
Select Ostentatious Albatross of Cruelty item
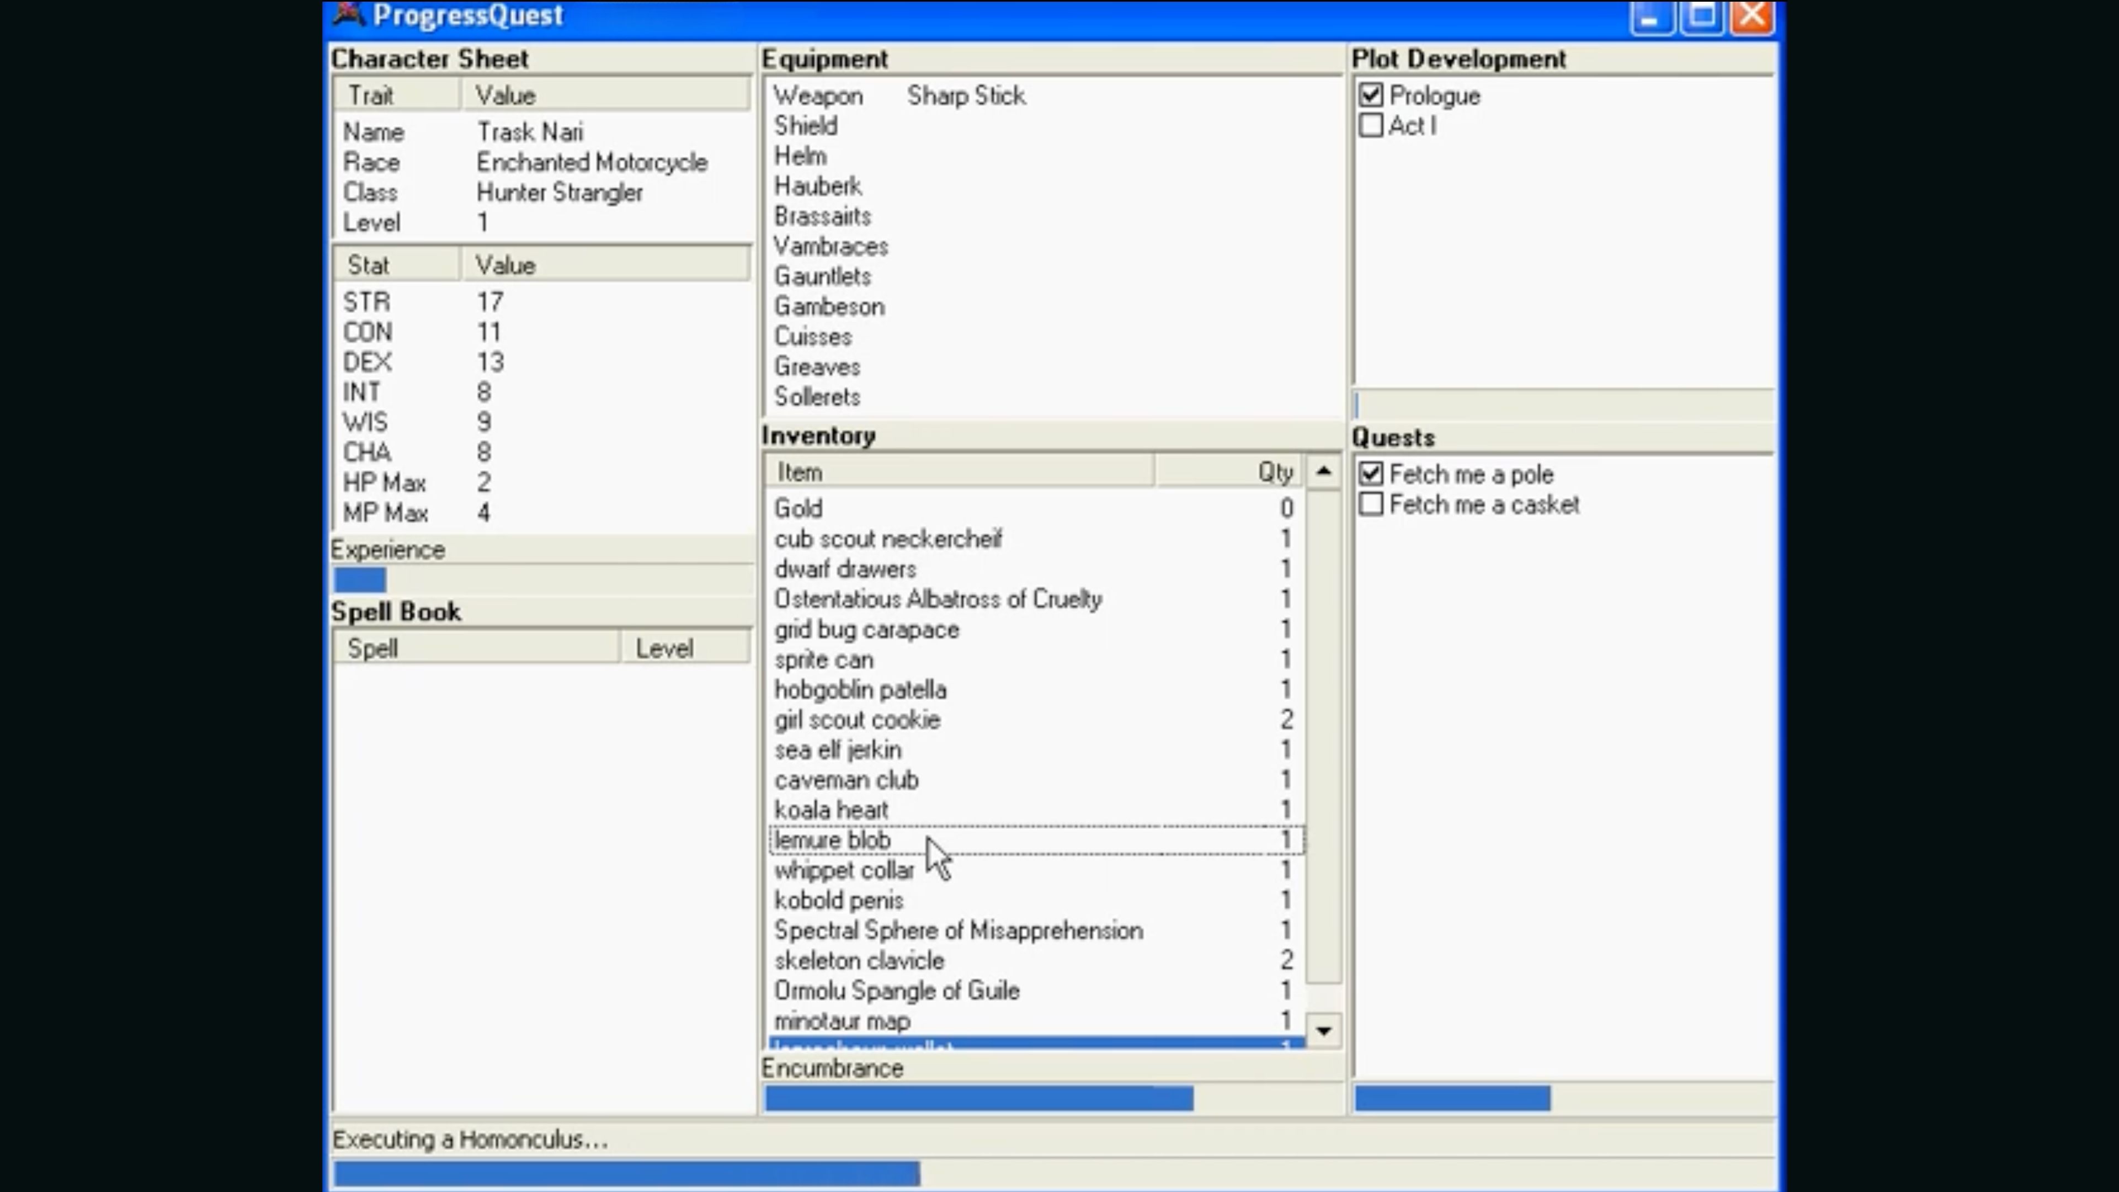coord(1036,599)
